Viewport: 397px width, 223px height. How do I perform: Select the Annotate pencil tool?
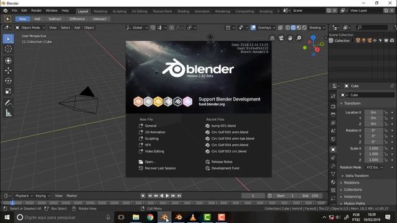click(x=8, y=103)
